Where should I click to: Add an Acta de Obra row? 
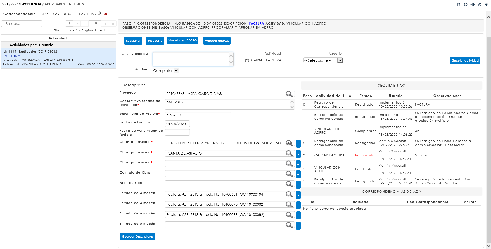(x=298, y=184)
